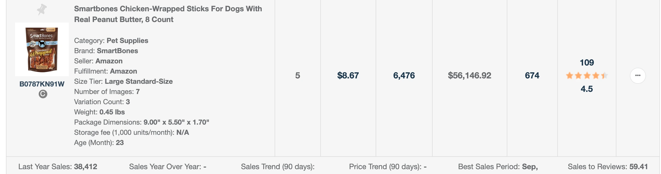Select the SmartBones brand name
This screenshot has height=174, width=661.
pyautogui.click(x=117, y=51)
